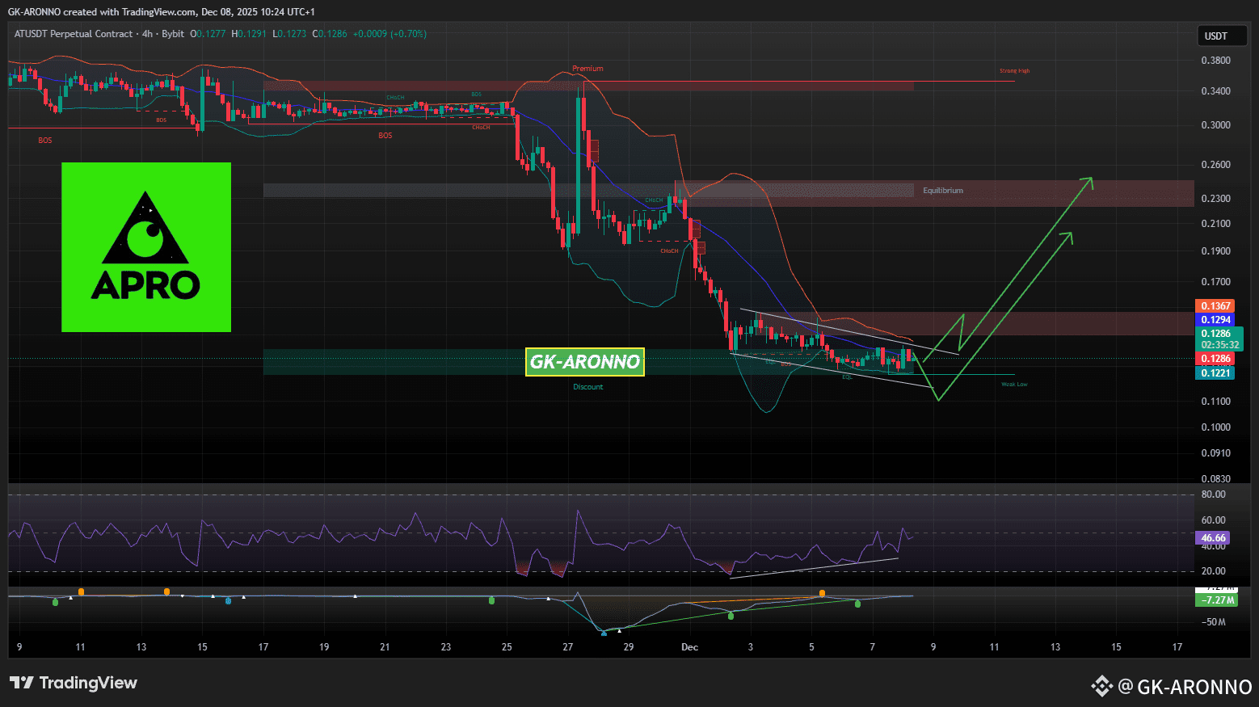Click the Weak Low label near the bottom line
Image resolution: width=1259 pixels, height=707 pixels.
point(1014,385)
